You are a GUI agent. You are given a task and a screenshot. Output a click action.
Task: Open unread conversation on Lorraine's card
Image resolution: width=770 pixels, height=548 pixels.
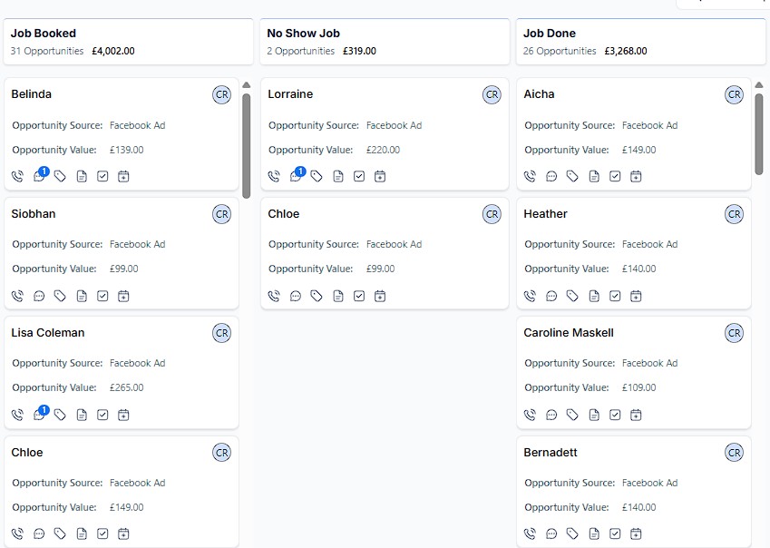pyautogui.click(x=296, y=176)
